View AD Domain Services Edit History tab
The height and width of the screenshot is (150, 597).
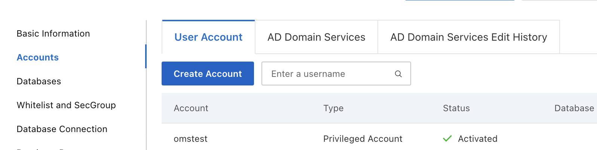(x=469, y=37)
